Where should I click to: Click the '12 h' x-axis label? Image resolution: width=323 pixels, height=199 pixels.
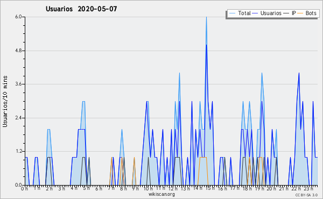[173, 189]
